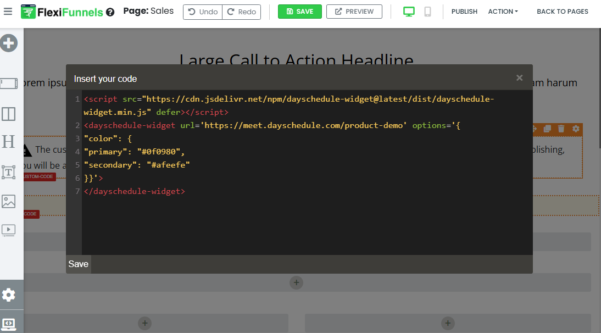The image size is (601, 333).
Task: Select the section element icon in sidebar
Action: tap(8, 83)
